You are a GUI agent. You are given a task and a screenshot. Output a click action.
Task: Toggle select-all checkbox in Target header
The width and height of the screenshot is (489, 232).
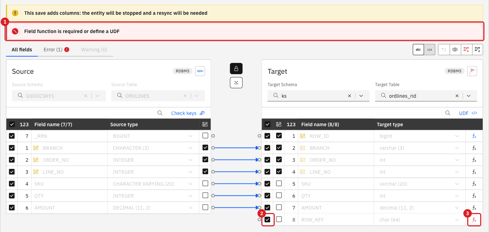click(x=267, y=124)
